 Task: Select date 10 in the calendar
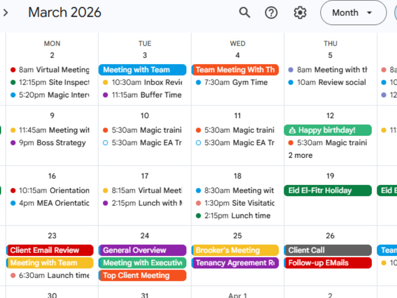(145, 116)
